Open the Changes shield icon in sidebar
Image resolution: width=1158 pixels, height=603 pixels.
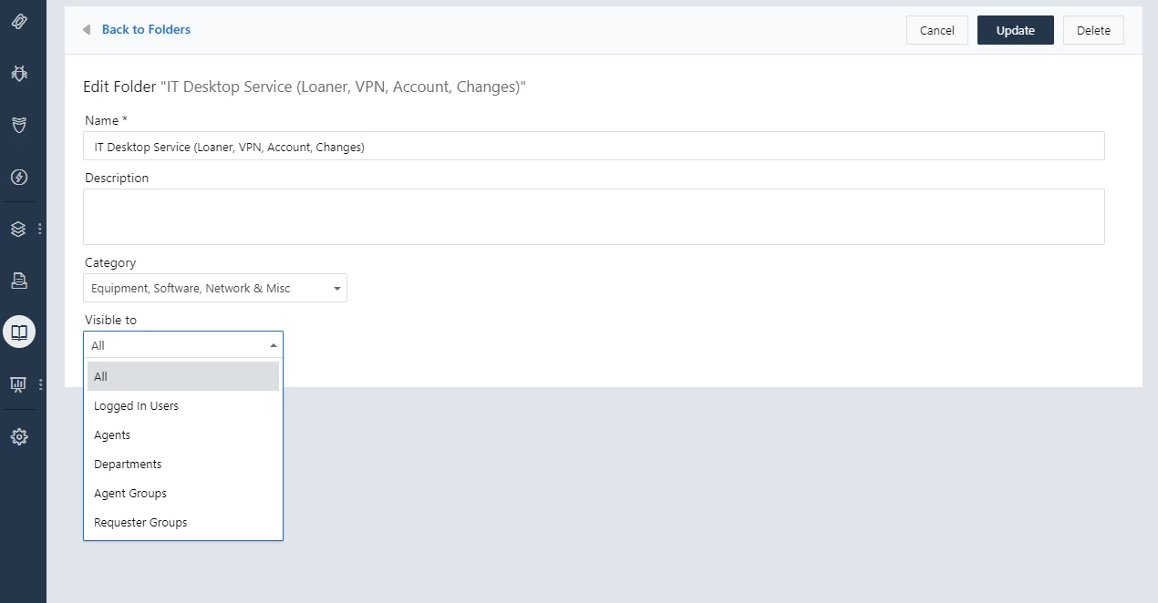pyautogui.click(x=19, y=125)
